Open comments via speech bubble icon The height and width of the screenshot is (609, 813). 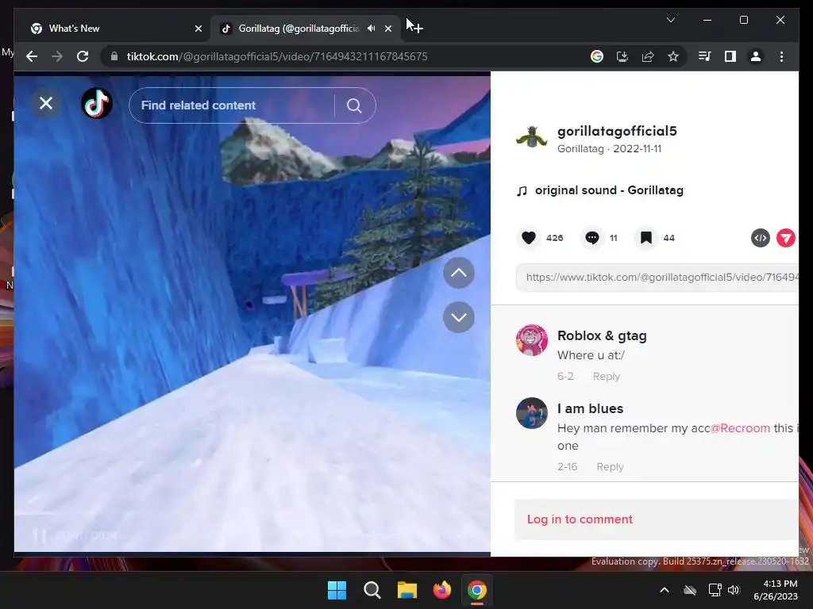[592, 238]
